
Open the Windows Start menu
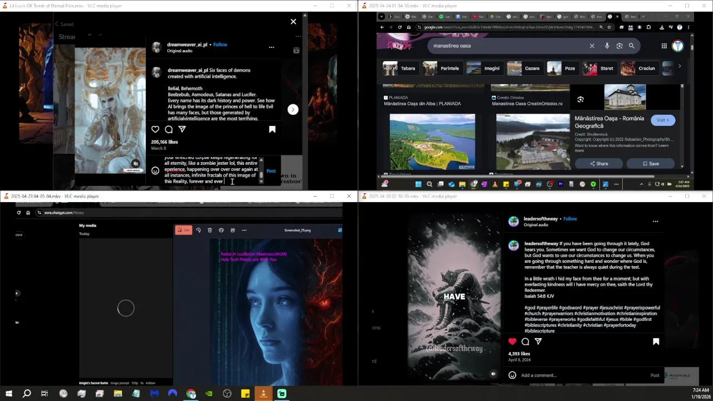click(9, 394)
